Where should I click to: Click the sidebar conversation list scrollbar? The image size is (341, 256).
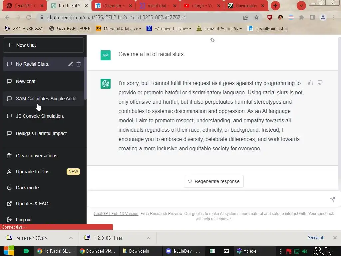tap(85, 78)
